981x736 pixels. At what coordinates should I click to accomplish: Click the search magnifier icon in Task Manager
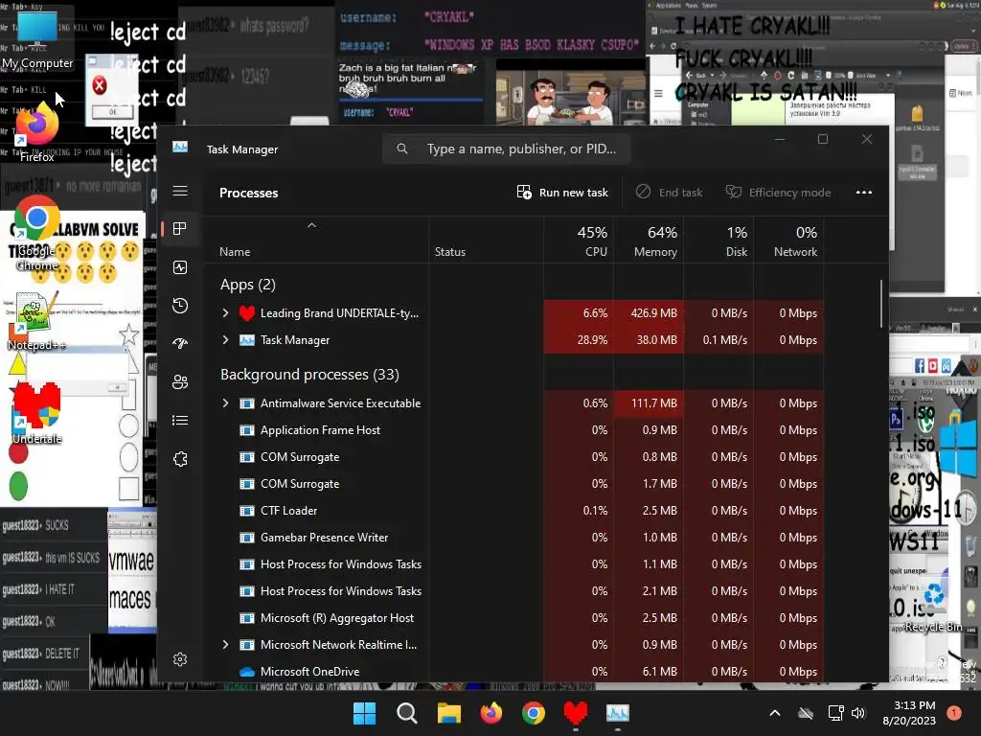(402, 149)
